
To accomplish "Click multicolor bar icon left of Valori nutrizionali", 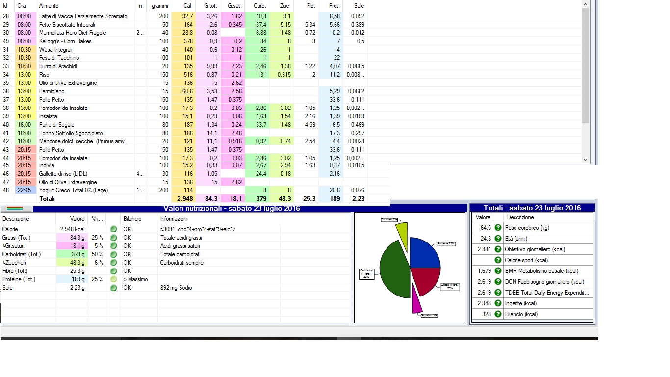I will click(x=15, y=209).
